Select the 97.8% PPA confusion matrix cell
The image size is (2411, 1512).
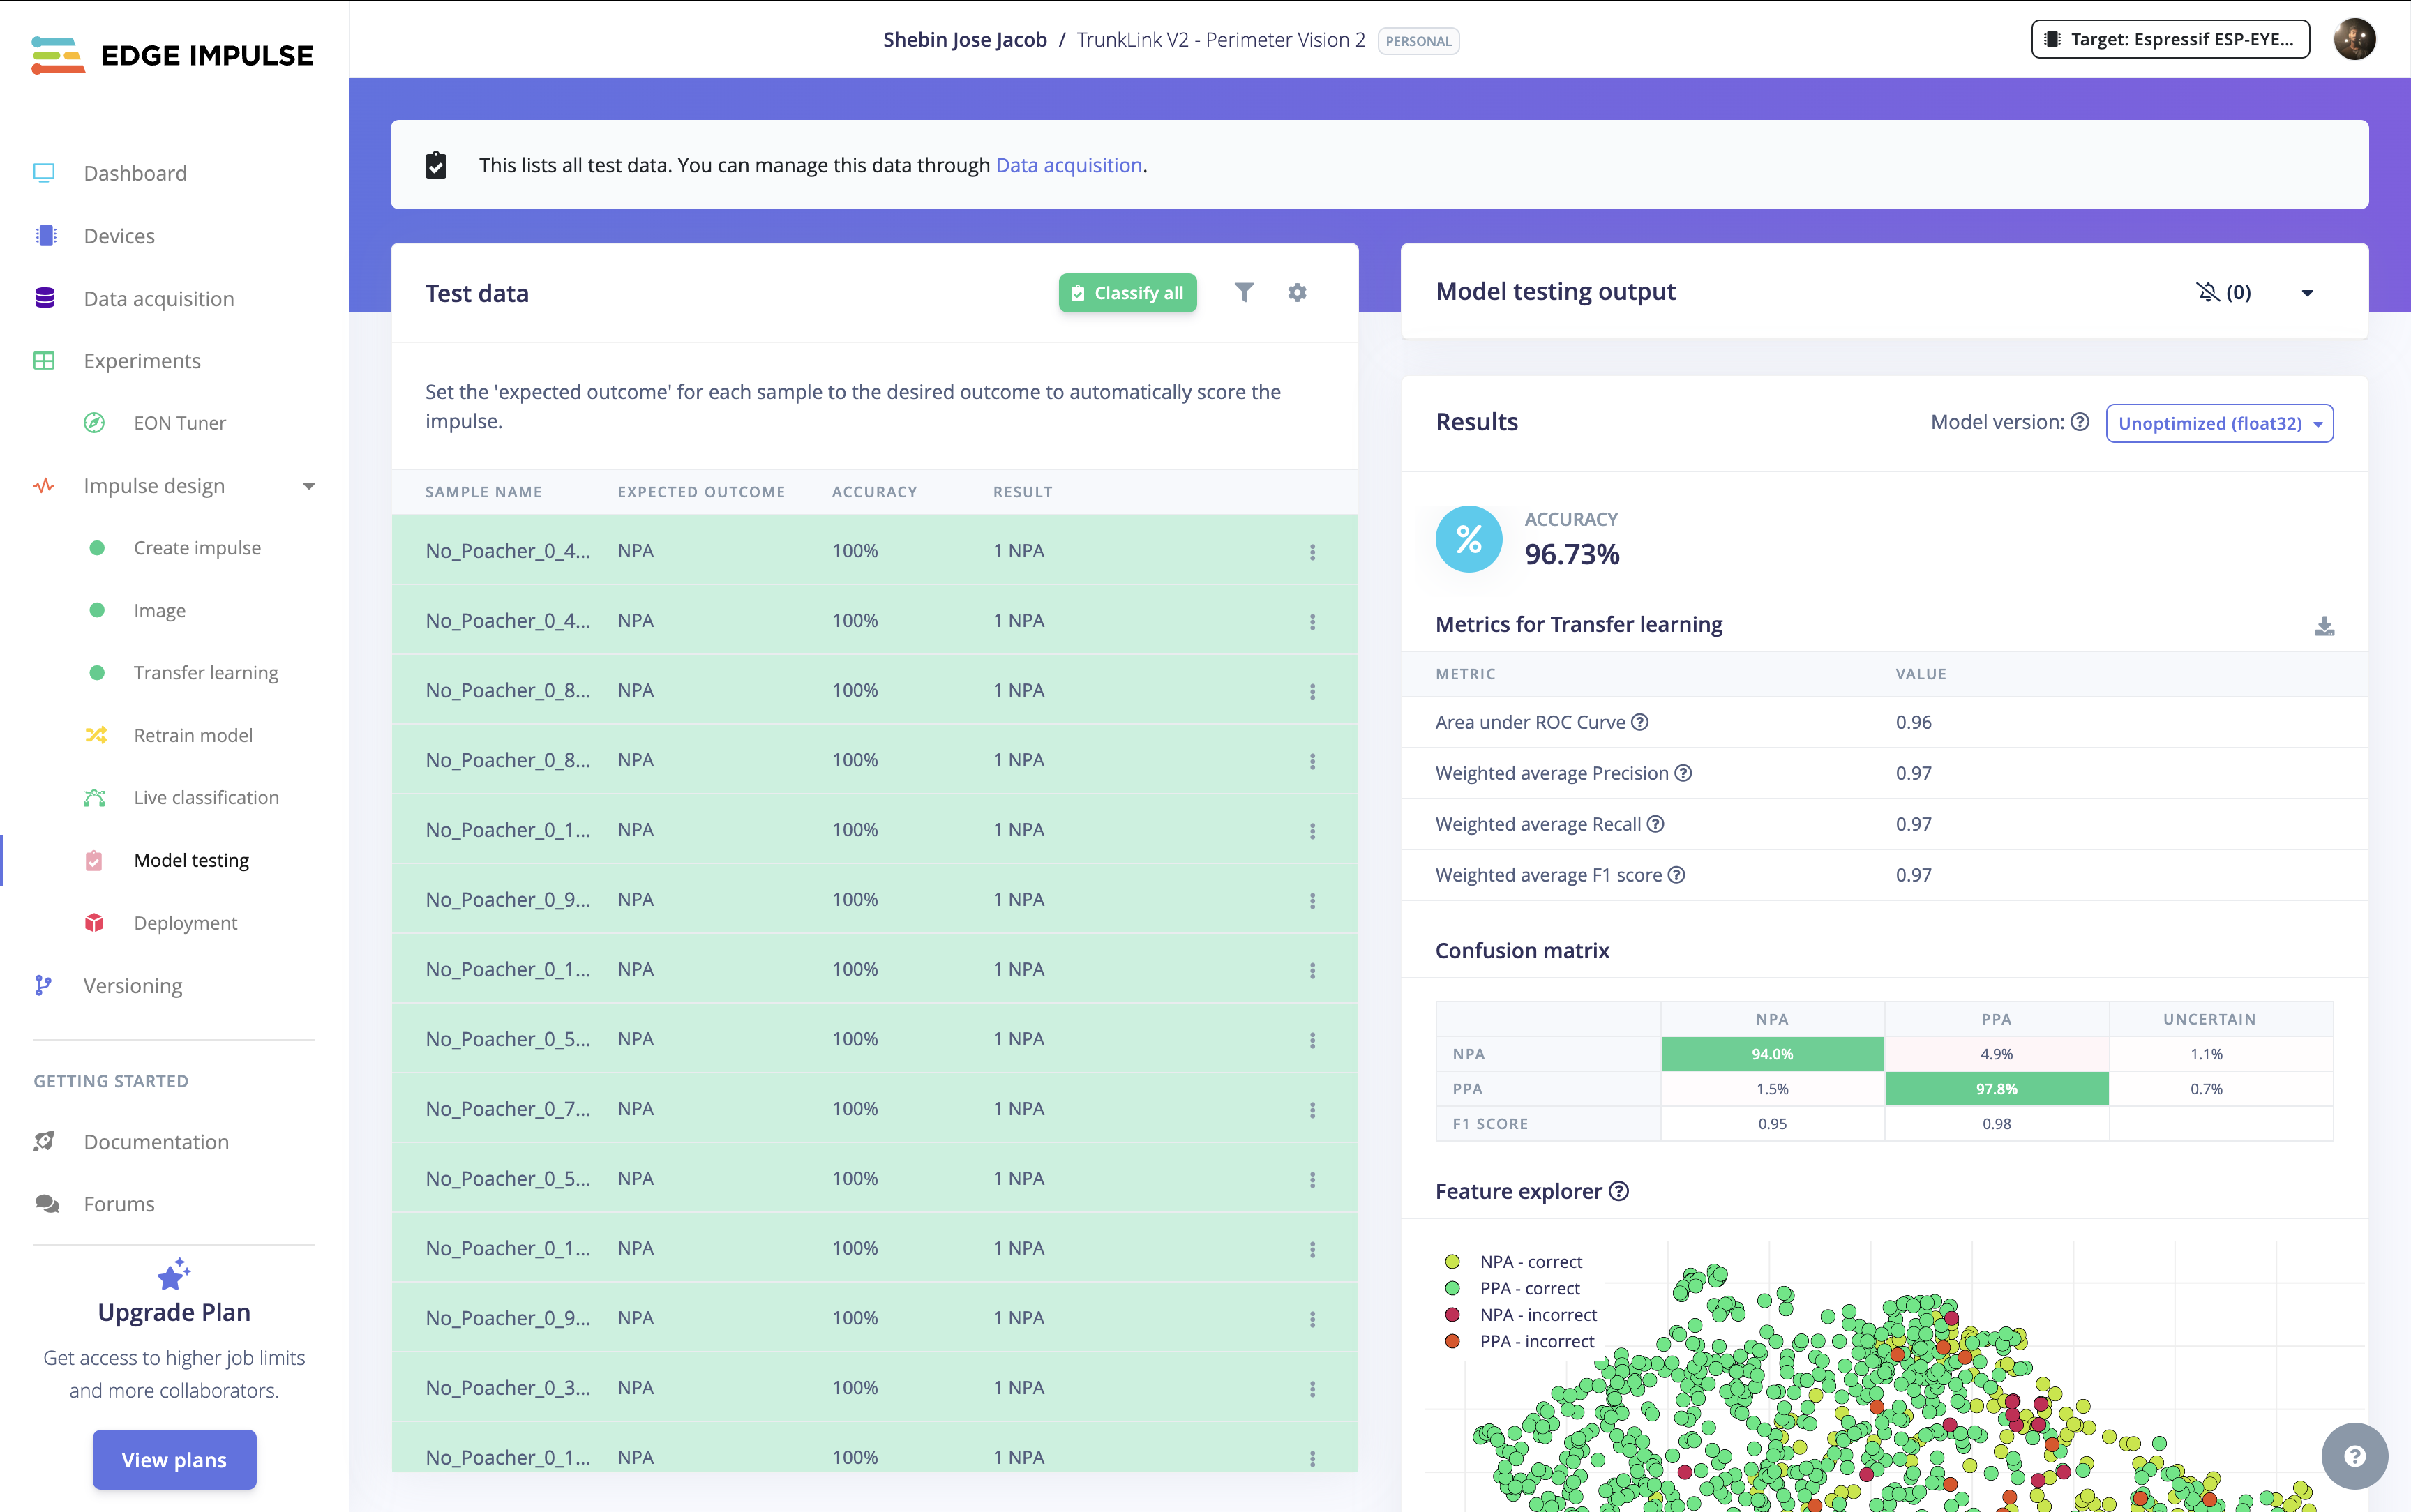tap(1996, 1089)
